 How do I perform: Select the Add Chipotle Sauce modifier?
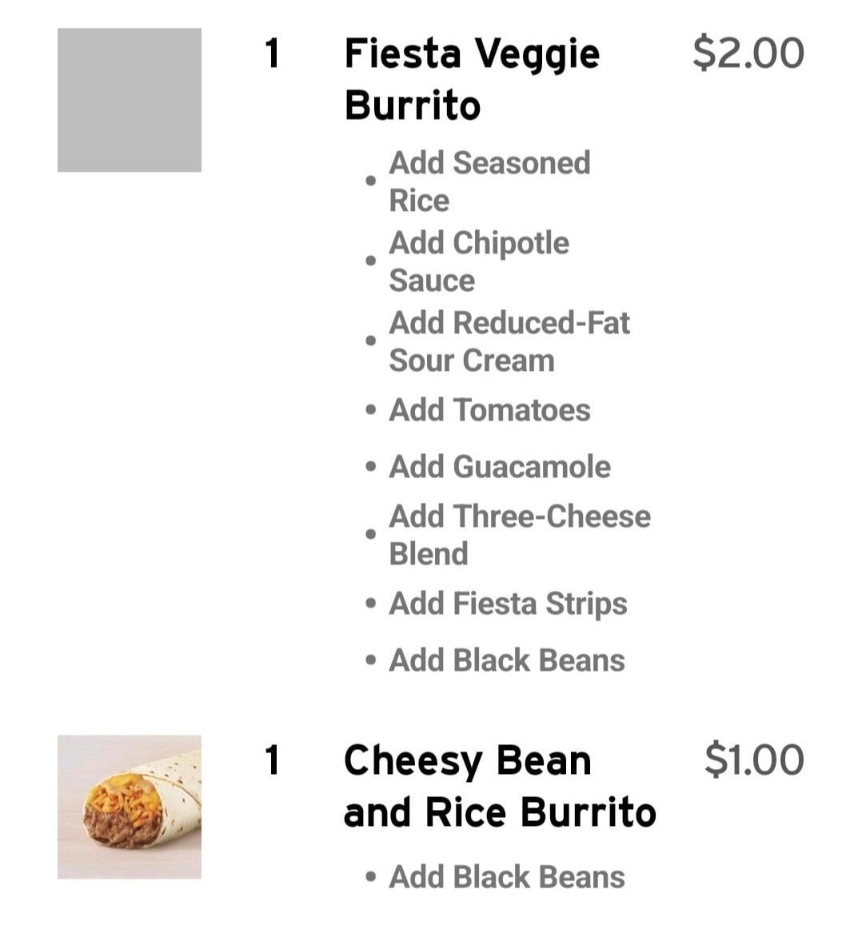(x=479, y=261)
